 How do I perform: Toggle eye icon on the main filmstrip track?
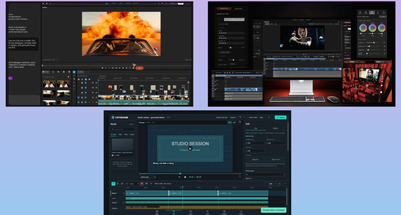pos(93,97)
